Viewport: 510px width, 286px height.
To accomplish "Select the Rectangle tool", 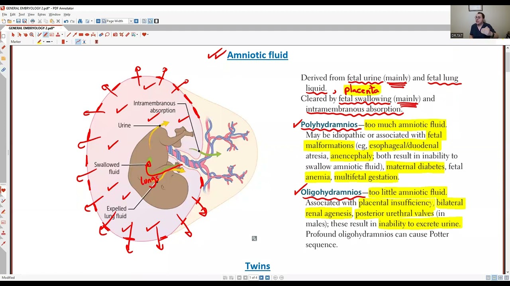I will click(81, 35).
